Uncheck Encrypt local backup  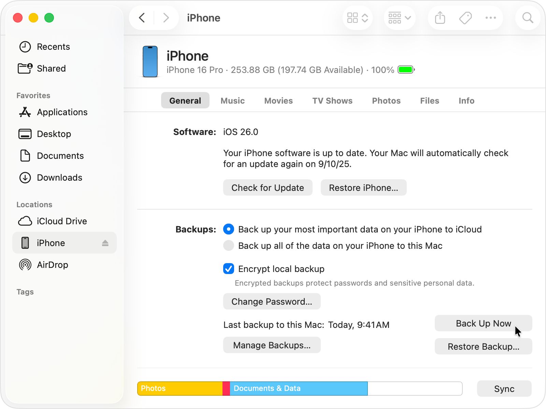[x=228, y=269]
